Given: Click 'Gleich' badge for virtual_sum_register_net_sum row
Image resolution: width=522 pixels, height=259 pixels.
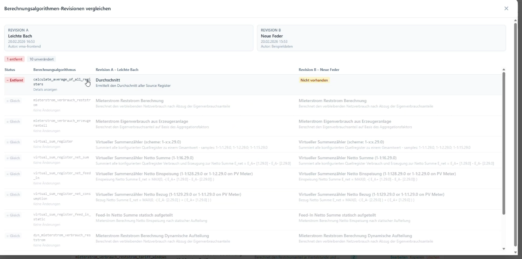Looking at the screenshot, I should tap(13, 158).
